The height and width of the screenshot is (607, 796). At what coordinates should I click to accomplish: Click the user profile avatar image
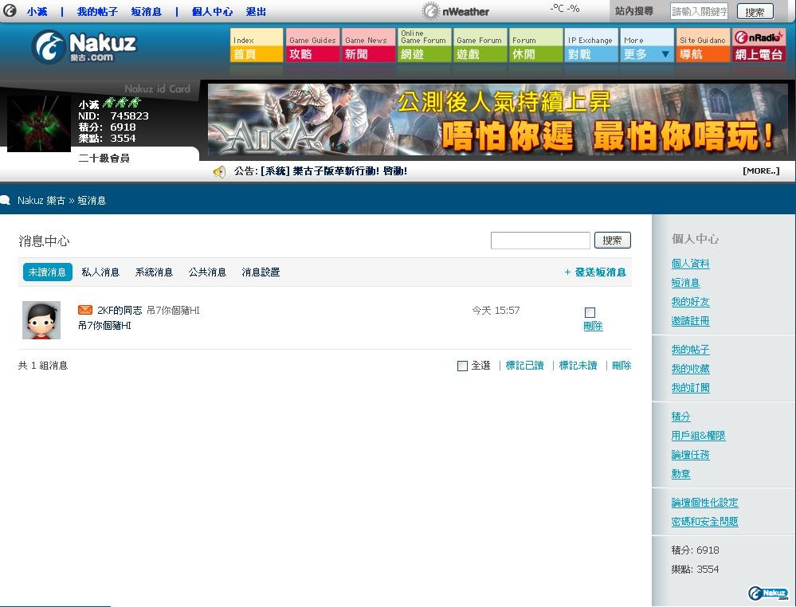point(38,123)
